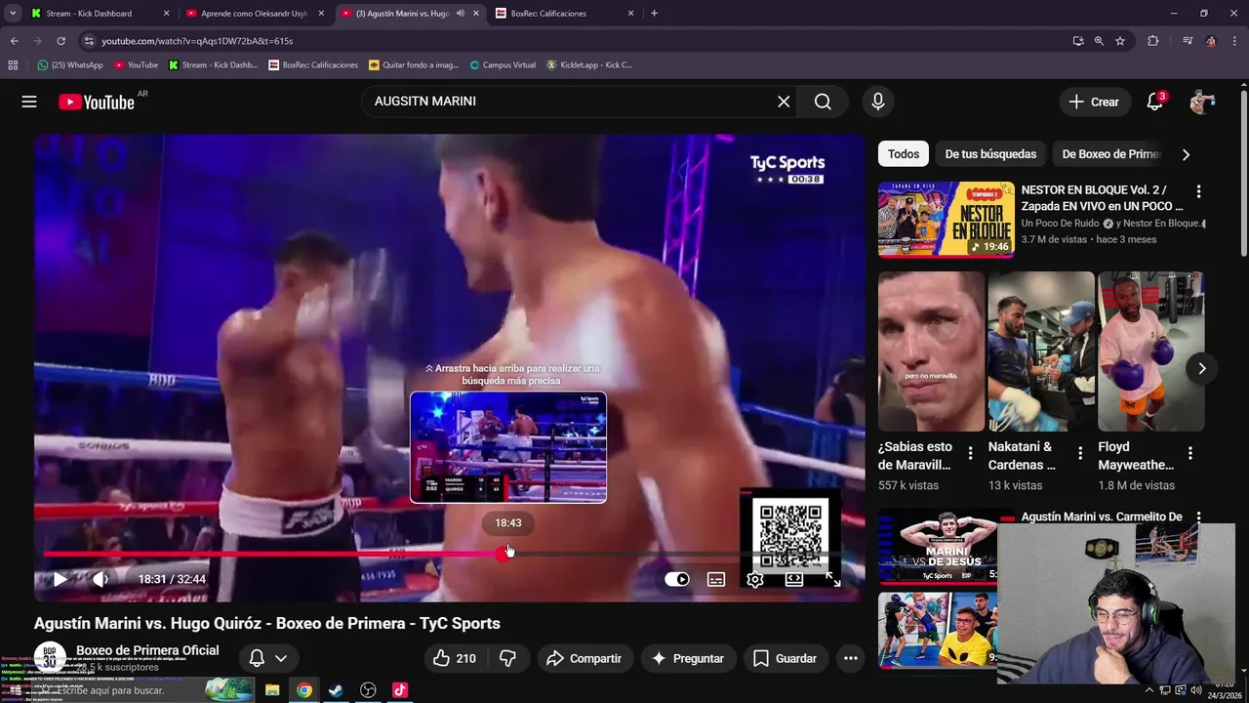Image resolution: width=1249 pixels, height=703 pixels.
Task: Mute the video volume speaker
Action: tap(101, 579)
